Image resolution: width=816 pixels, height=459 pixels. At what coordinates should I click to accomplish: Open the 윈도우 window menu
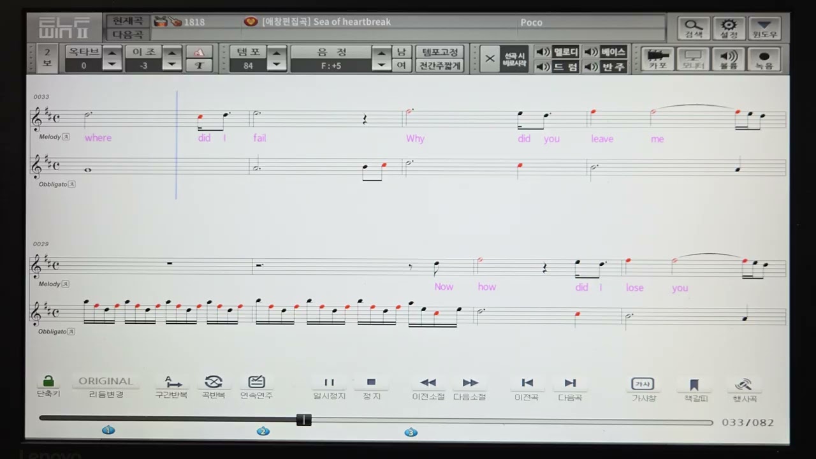pos(764,29)
